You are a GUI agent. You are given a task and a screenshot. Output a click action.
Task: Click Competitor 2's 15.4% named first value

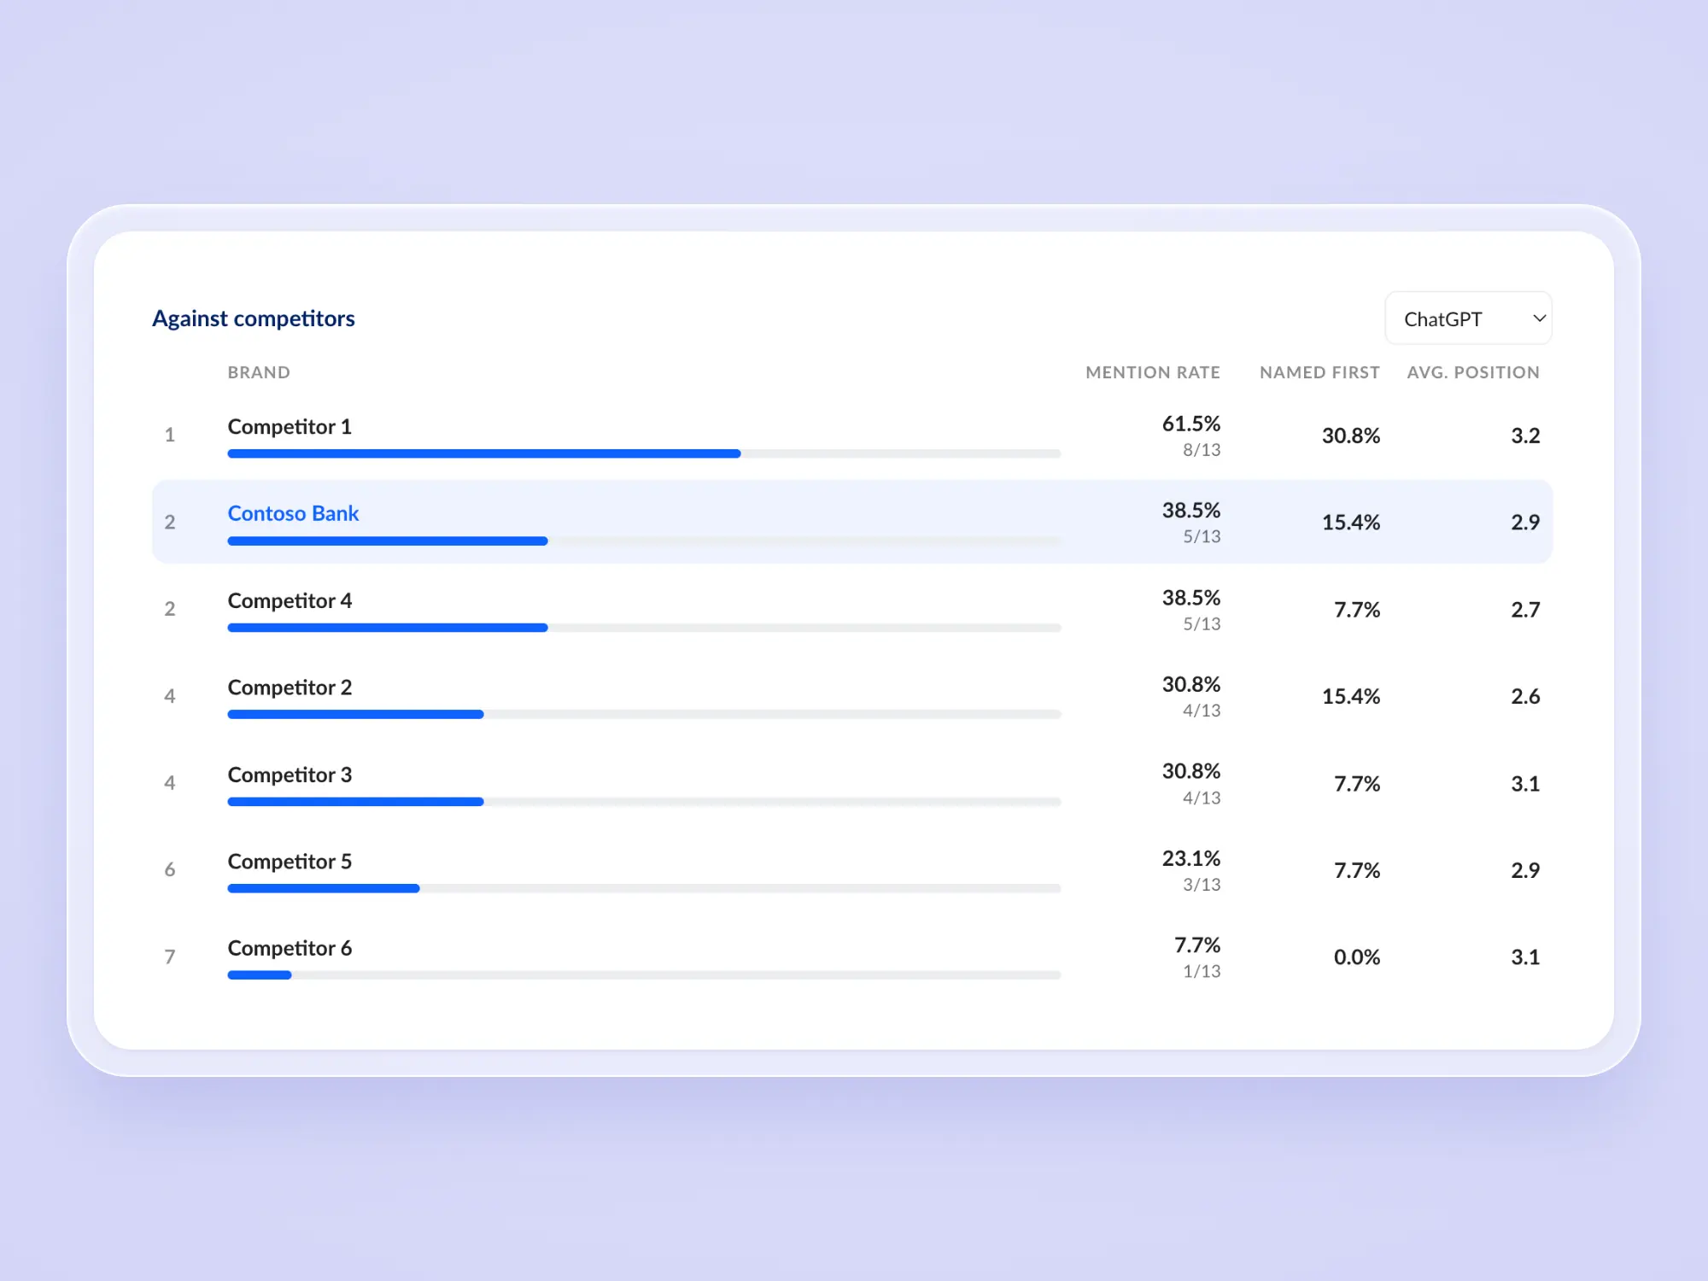click(x=1351, y=696)
